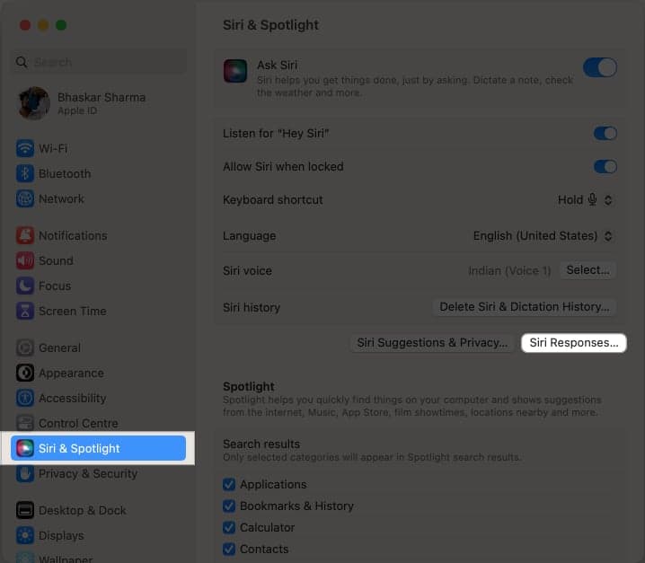
Task: Click the Spotlight section heading
Action: pos(249,387)
